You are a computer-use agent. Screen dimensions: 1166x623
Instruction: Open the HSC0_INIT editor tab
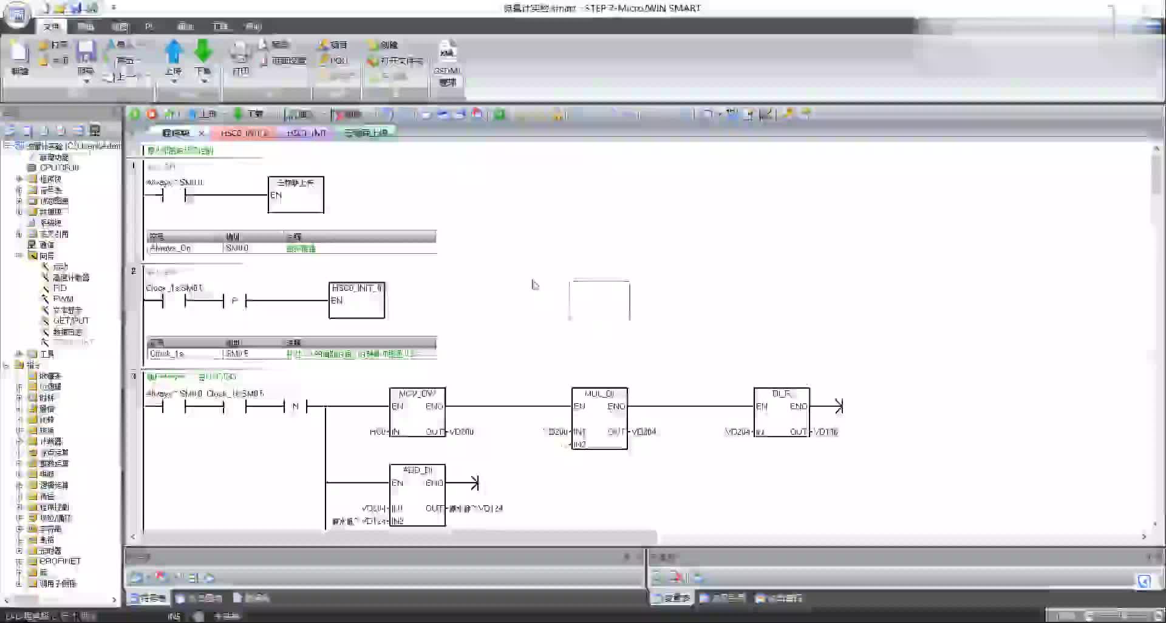[306, 133]
